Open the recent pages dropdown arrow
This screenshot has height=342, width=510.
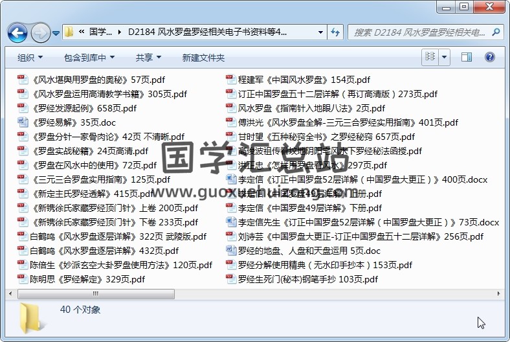pos(56,33)
